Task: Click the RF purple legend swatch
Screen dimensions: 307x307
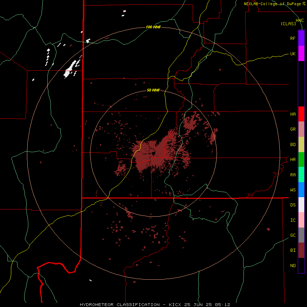Action: [x=301, y=38]
